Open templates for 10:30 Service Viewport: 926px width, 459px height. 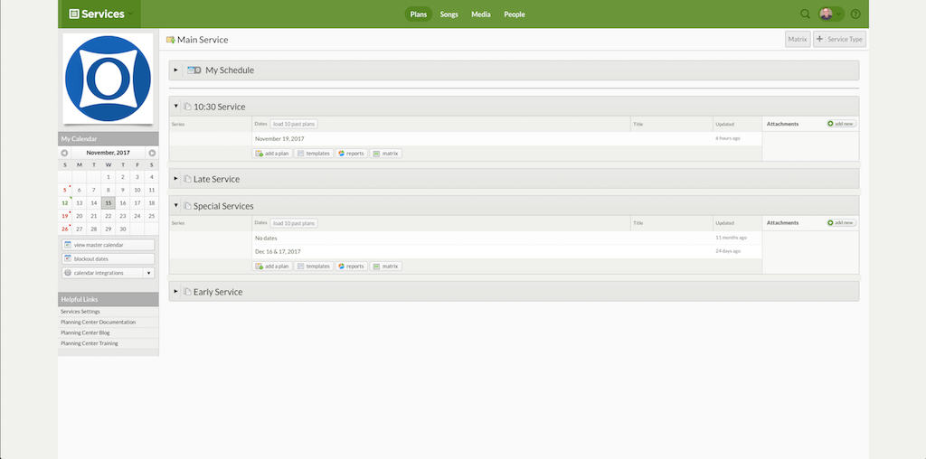click(x=314, y=154)
